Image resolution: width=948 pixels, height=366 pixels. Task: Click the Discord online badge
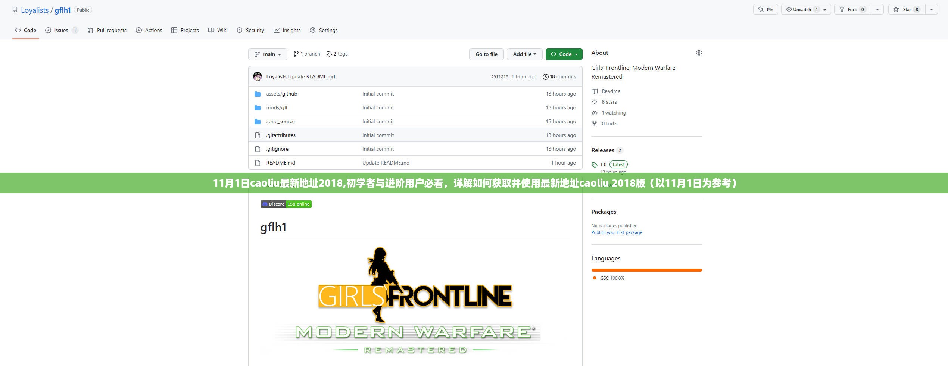(286, 204)
